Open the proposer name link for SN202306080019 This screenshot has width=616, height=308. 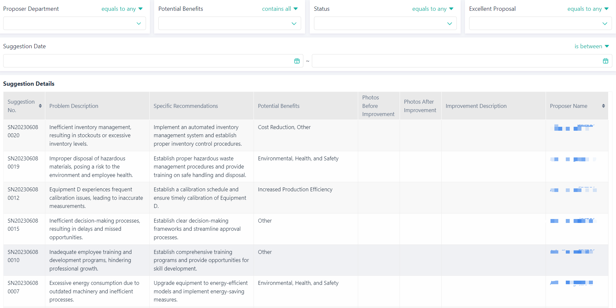[x=573, y=159]
